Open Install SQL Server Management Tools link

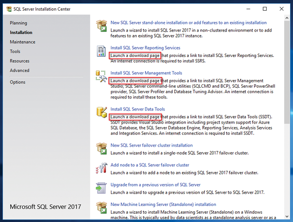[x=146, y=73]
